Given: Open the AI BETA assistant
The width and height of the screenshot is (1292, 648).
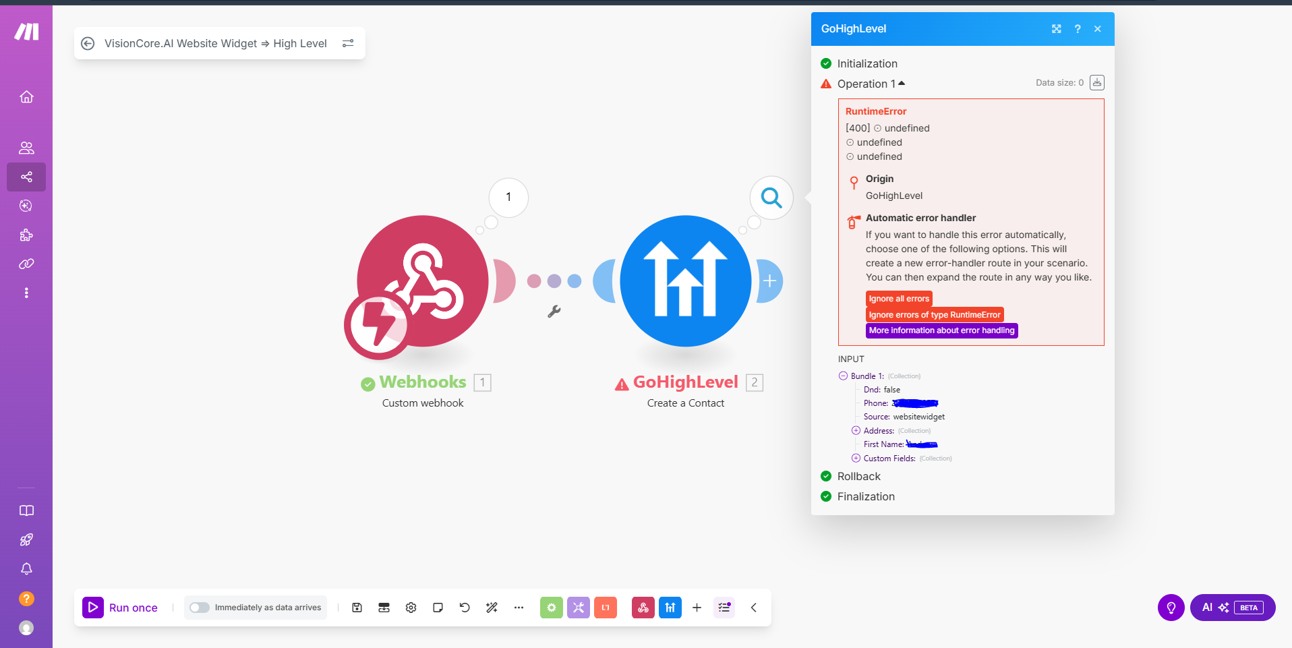Looking at the screenshot, I should (x=1233, y=608).
